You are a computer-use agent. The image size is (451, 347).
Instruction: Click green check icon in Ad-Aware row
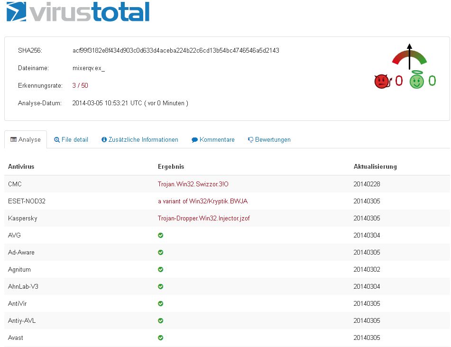coord(160,252)
